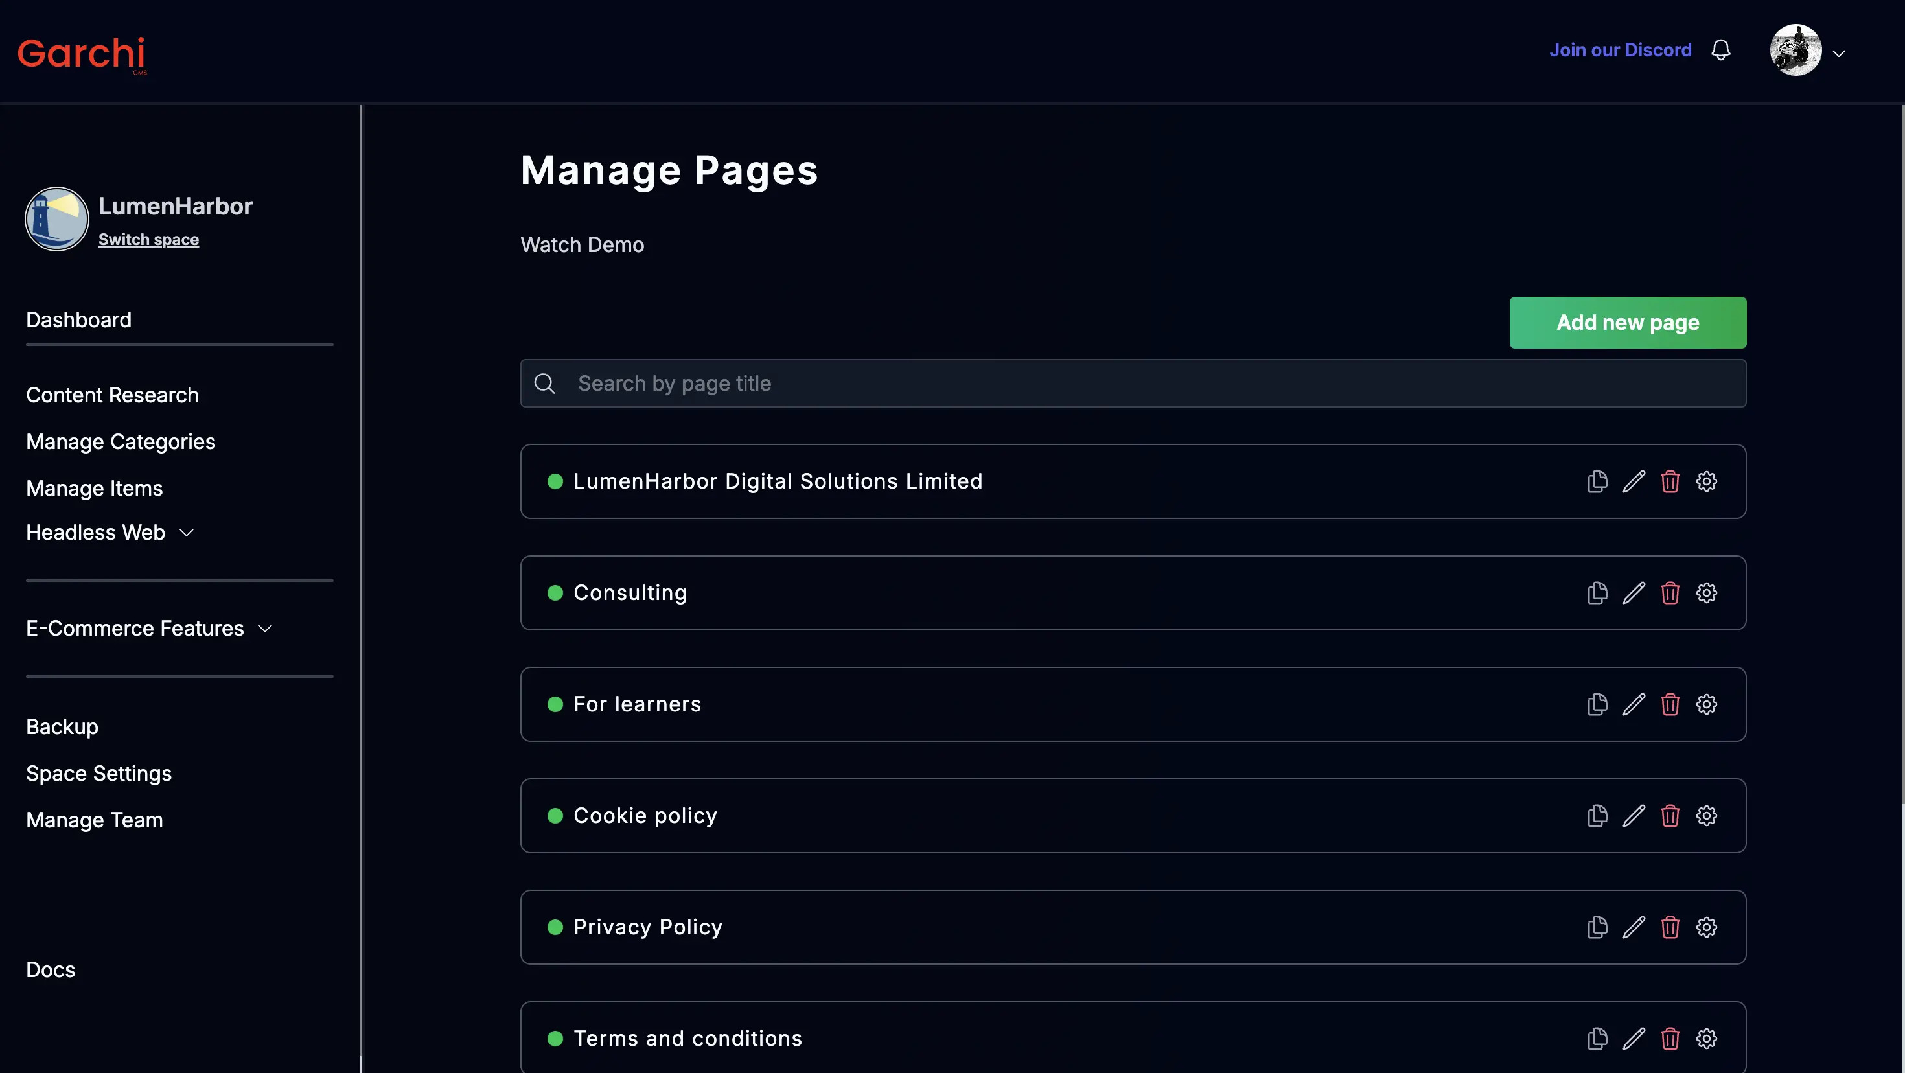1905x1073 pixels.
Task: Open settings for Terms and conditions page
Action: click(x=1706, y=1038)
